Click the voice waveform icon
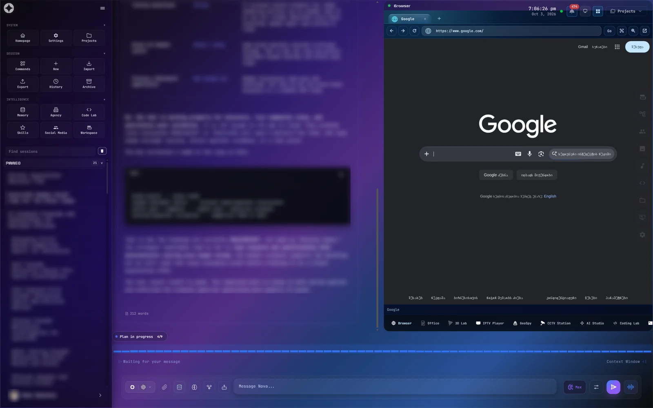This screenshot has width=653, height=408. tap(631, 387)
